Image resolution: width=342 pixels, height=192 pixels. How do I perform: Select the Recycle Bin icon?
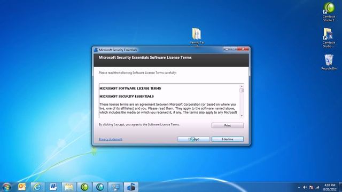(329, 62)
